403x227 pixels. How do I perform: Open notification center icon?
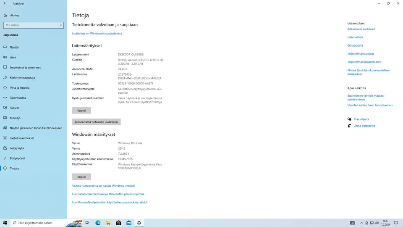396,223
